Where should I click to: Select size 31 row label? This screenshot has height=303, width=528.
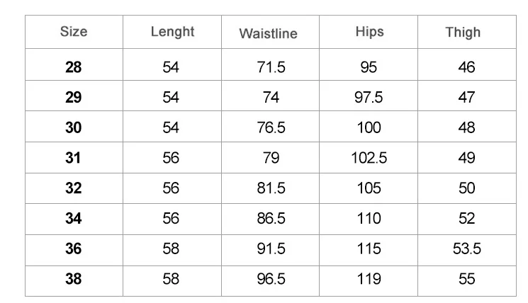coord(74,158)
